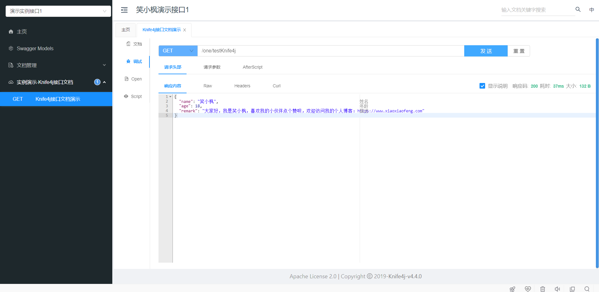
Task: Click the 主页 home icon in sidebar
Action: tap(11, 32)
